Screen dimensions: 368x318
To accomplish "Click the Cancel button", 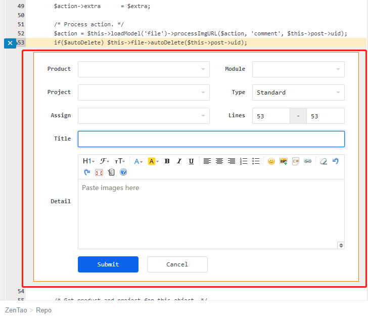I will tap(177, 264).
